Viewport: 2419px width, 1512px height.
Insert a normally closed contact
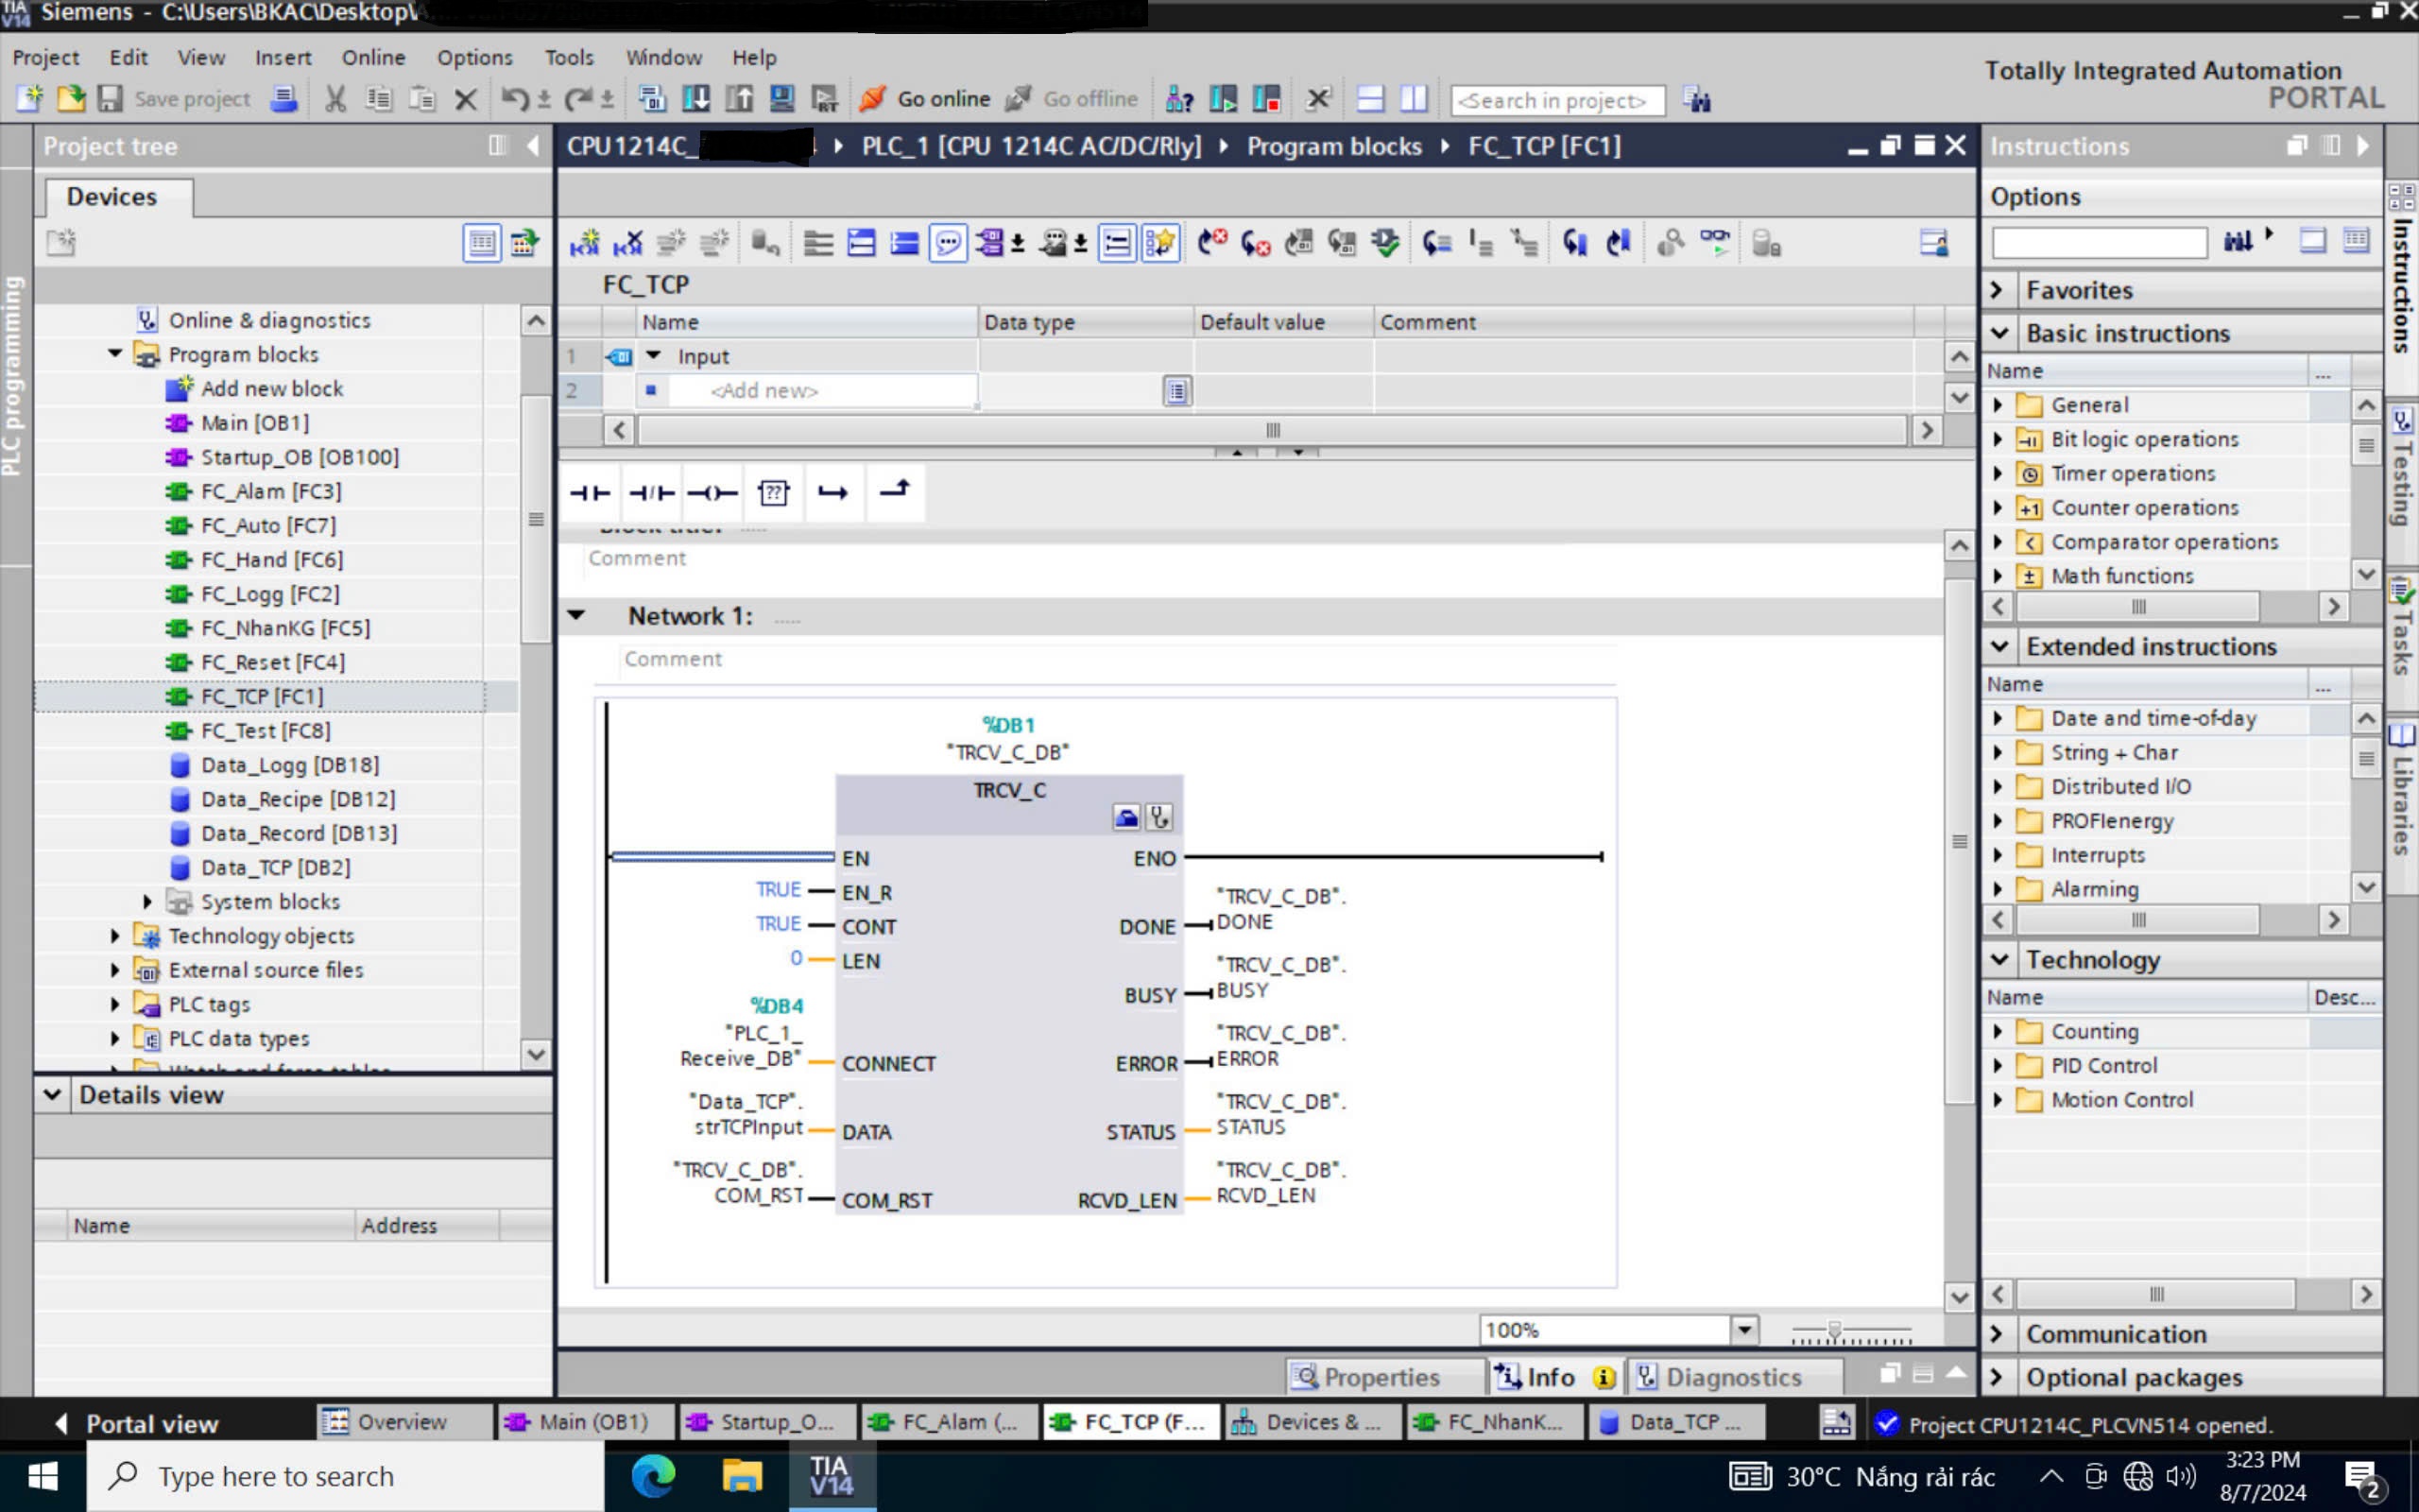click(x=652, y=492)
